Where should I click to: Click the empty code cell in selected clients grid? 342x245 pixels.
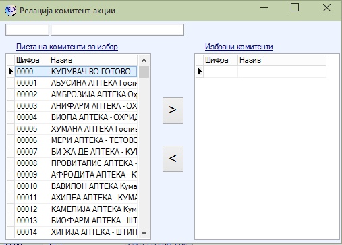221,72
